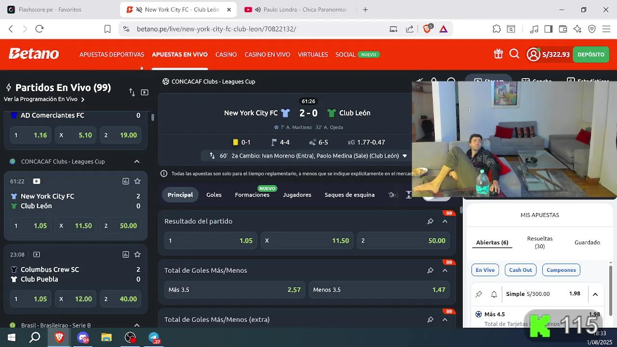Switch to the Guardado bets tab
The width and height of the screenshot is (617, 347).
pyautogui.click(x=587, y=242)
